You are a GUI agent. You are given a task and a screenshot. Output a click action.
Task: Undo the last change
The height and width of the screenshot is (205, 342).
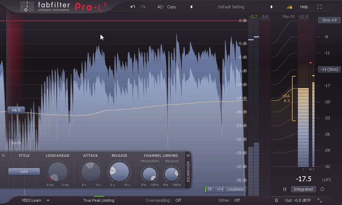point(132,7)
